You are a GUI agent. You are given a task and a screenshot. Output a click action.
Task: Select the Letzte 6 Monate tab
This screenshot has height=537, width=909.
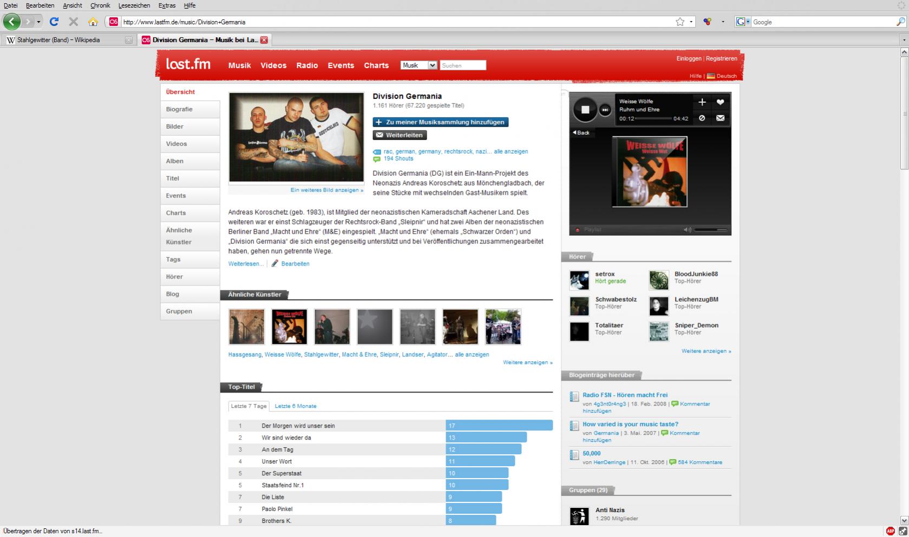click(296, 406)
